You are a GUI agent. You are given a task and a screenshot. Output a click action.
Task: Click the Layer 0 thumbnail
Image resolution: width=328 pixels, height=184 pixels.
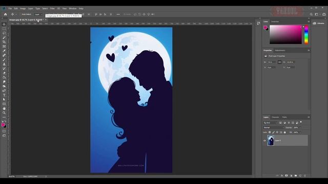(x=271, y=141)
